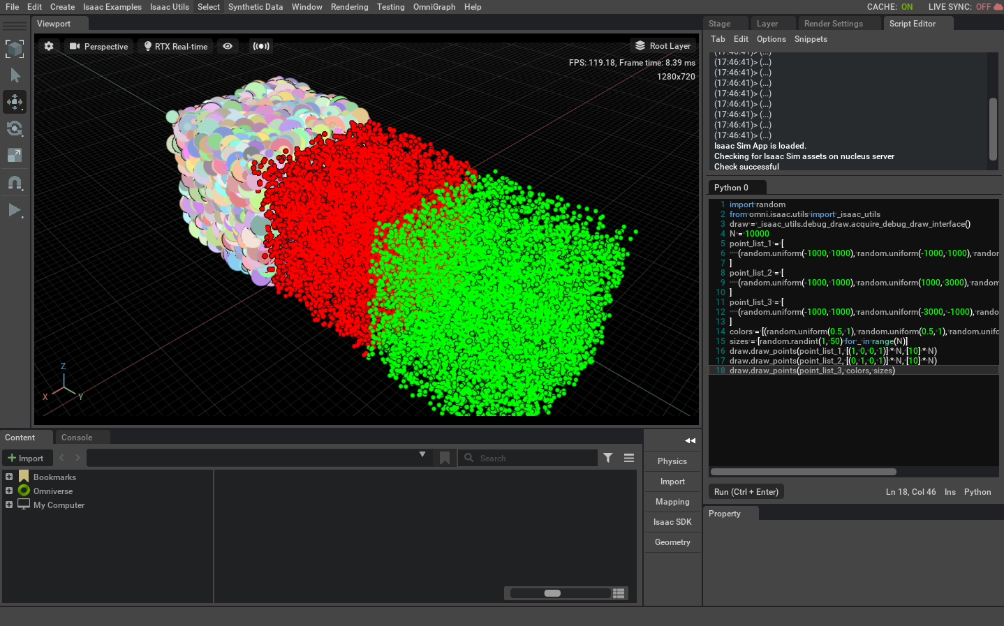
Task: Switch to the Layer tab
Action: [x=767, y=24]
